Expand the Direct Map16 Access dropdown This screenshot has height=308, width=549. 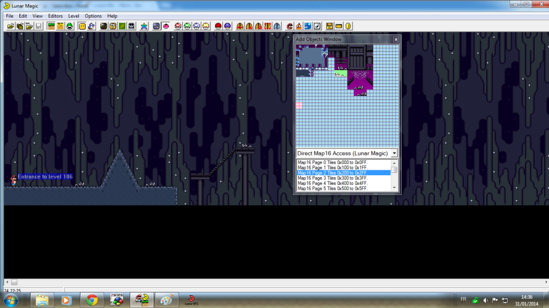(394, 153)
